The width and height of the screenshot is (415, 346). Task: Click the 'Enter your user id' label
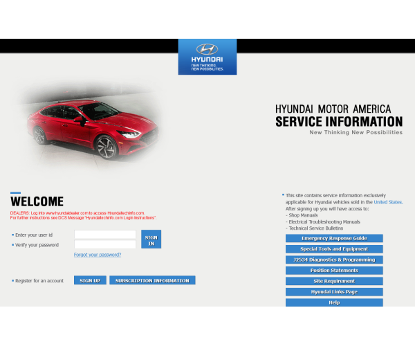[x=34, y=235]
